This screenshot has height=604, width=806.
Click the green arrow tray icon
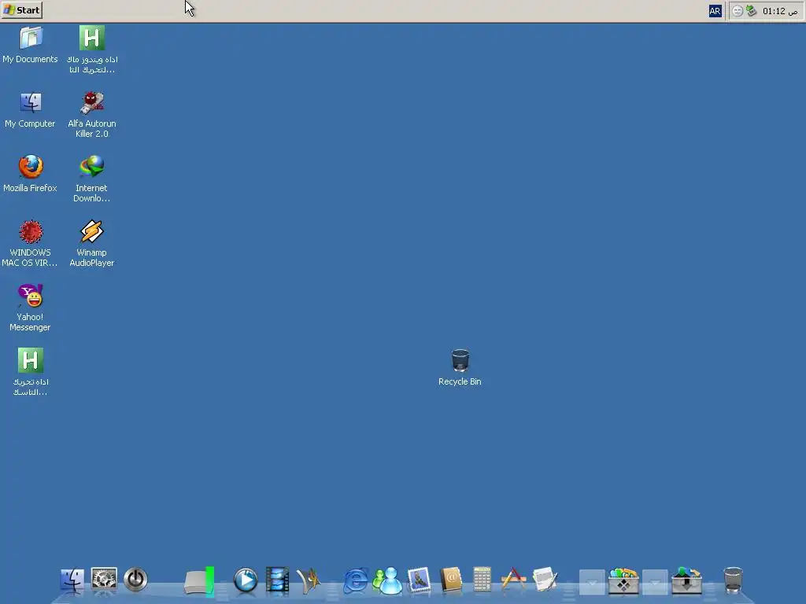[x=751, y=11]
